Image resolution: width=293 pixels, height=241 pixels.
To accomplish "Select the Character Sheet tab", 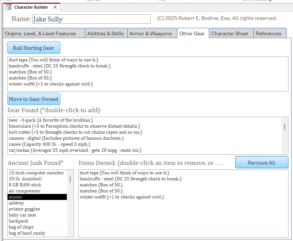I will 230,34.
